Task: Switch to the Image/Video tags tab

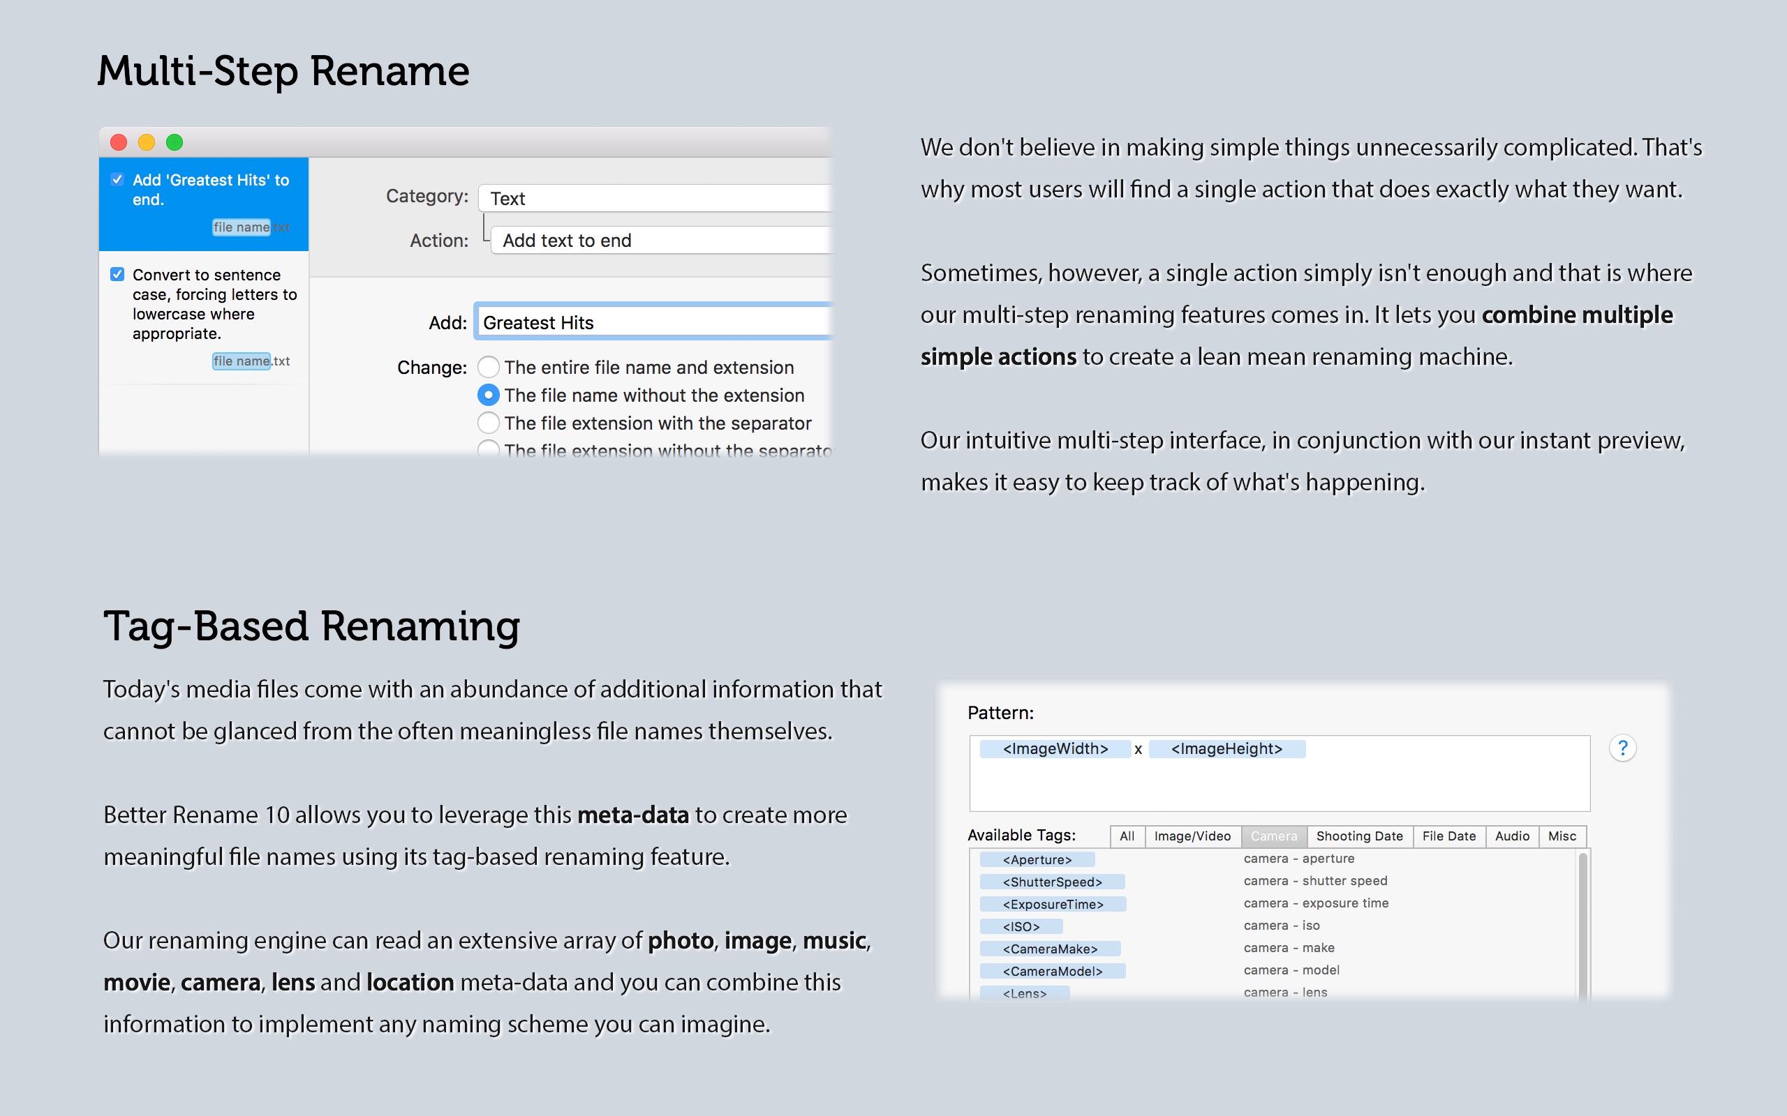Action: click(x=1192, y=836)
